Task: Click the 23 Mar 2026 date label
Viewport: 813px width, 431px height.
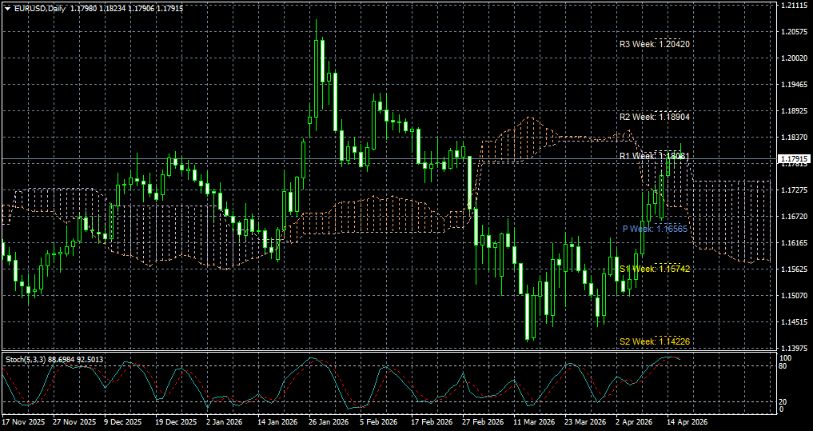Action: pos(586,422)
